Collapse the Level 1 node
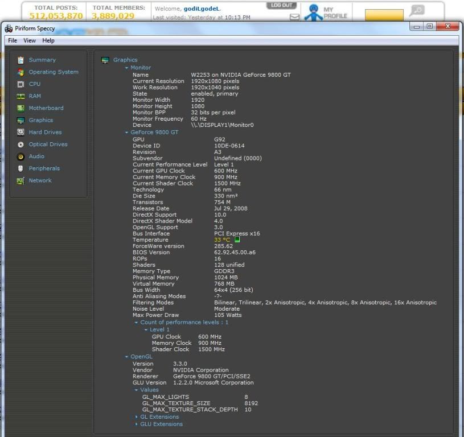 click(x=146, y=329)
